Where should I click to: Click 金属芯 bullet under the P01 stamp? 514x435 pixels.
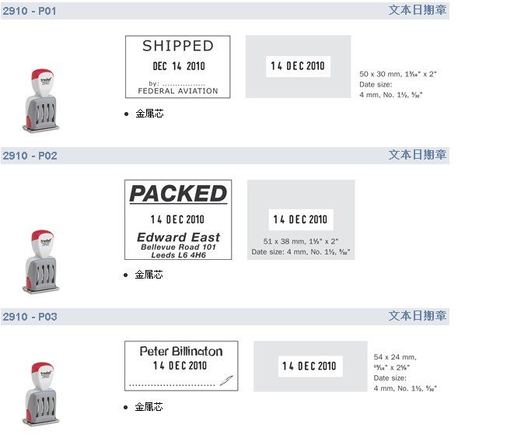click(x=149, y=114)
